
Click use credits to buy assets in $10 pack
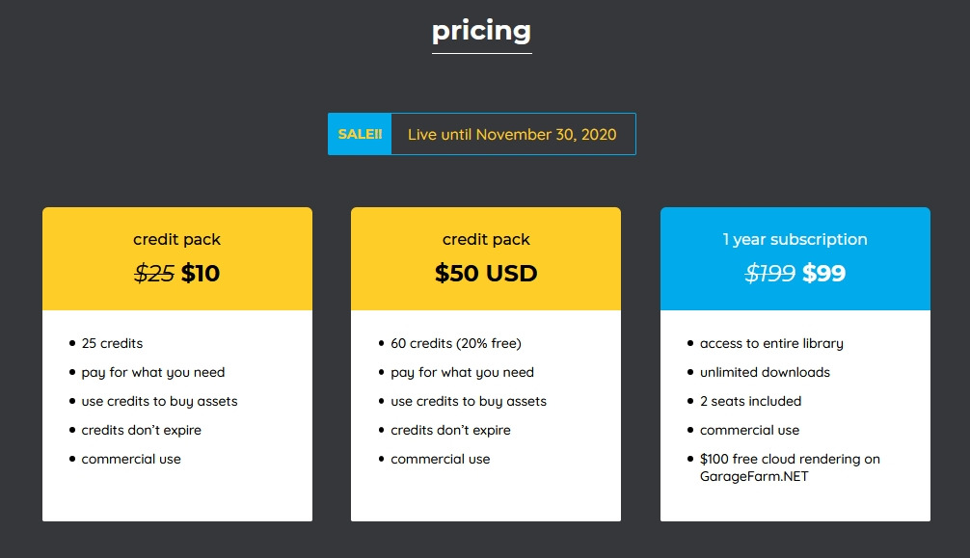coord(160,402)
